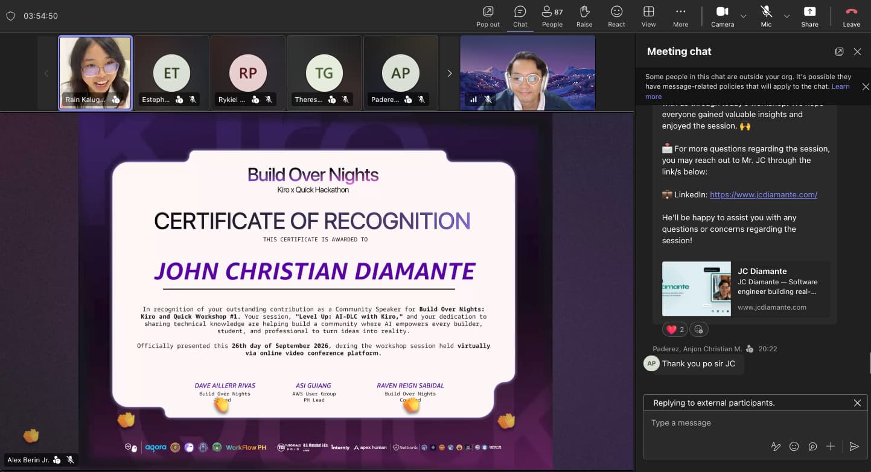Open the https://www.jcdiamante.com/ link
The width and height of the screenshot is (871, 472).
tap(764, 194)
